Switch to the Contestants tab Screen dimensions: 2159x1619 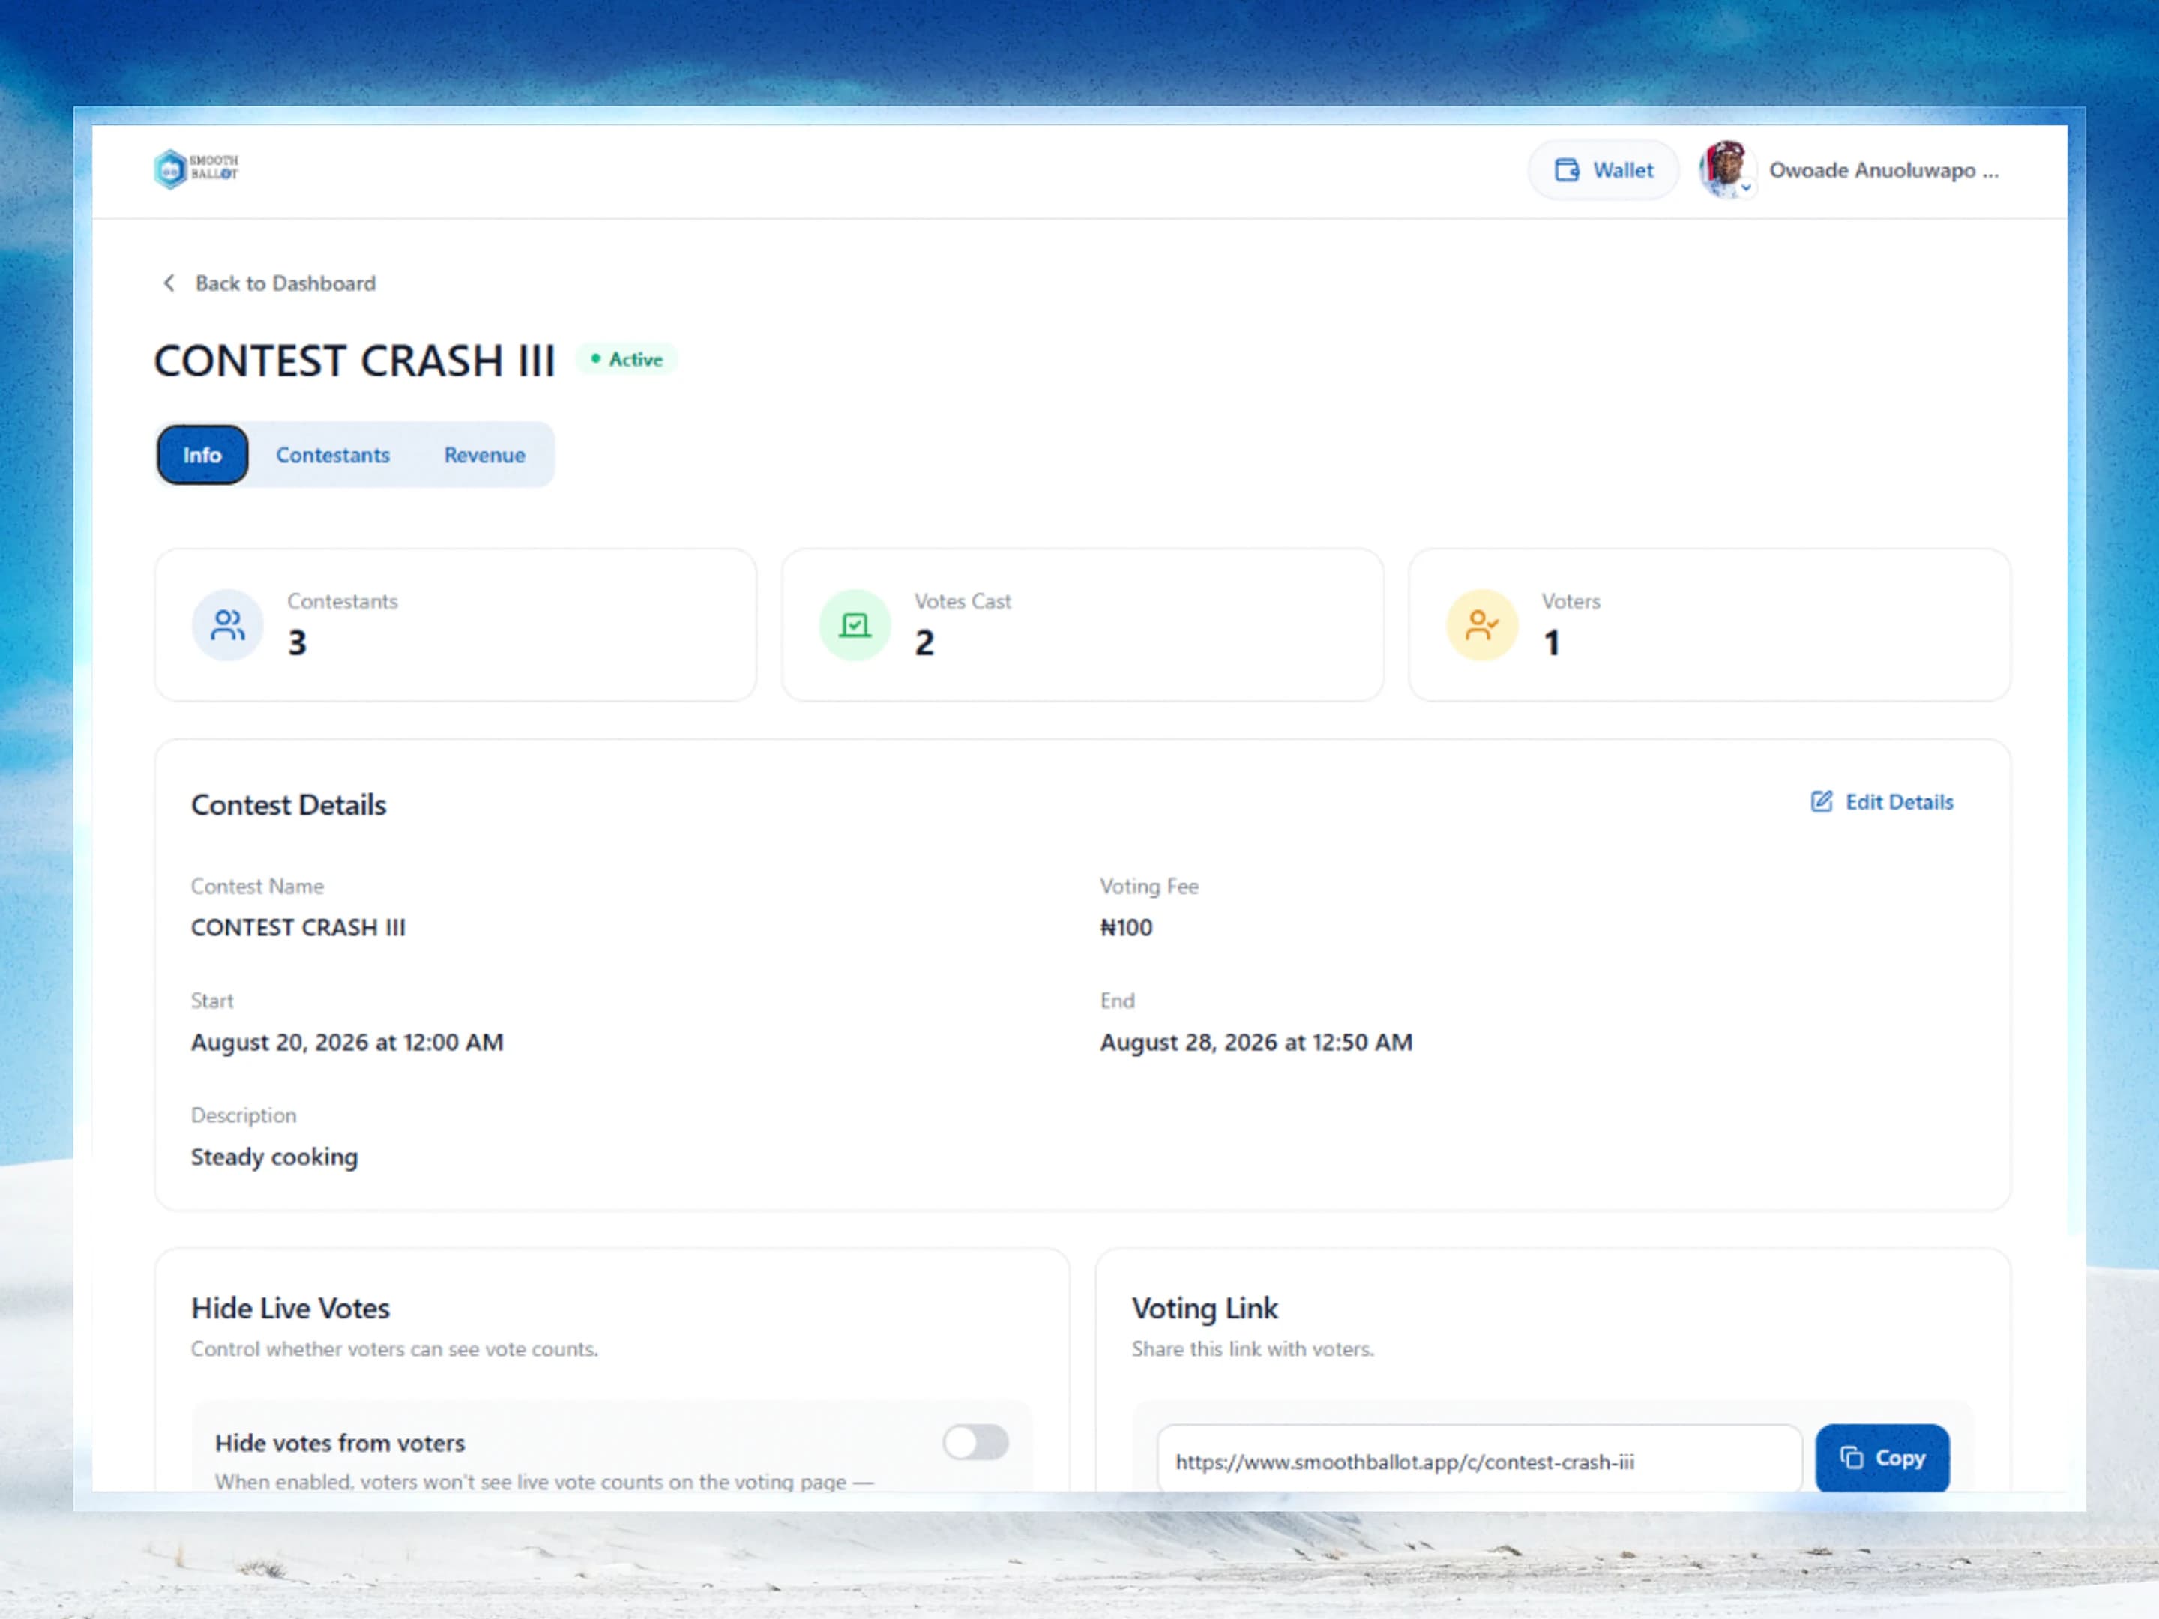coord(332,455)
